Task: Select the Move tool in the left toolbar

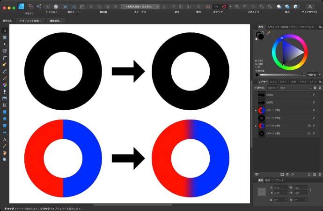Action: pos(5,30)
